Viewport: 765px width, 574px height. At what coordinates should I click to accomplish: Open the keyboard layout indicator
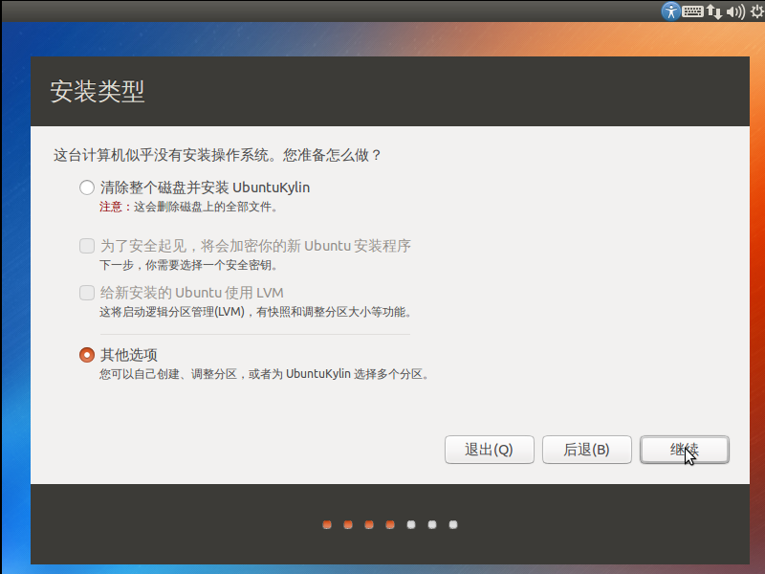pos(692,11)
